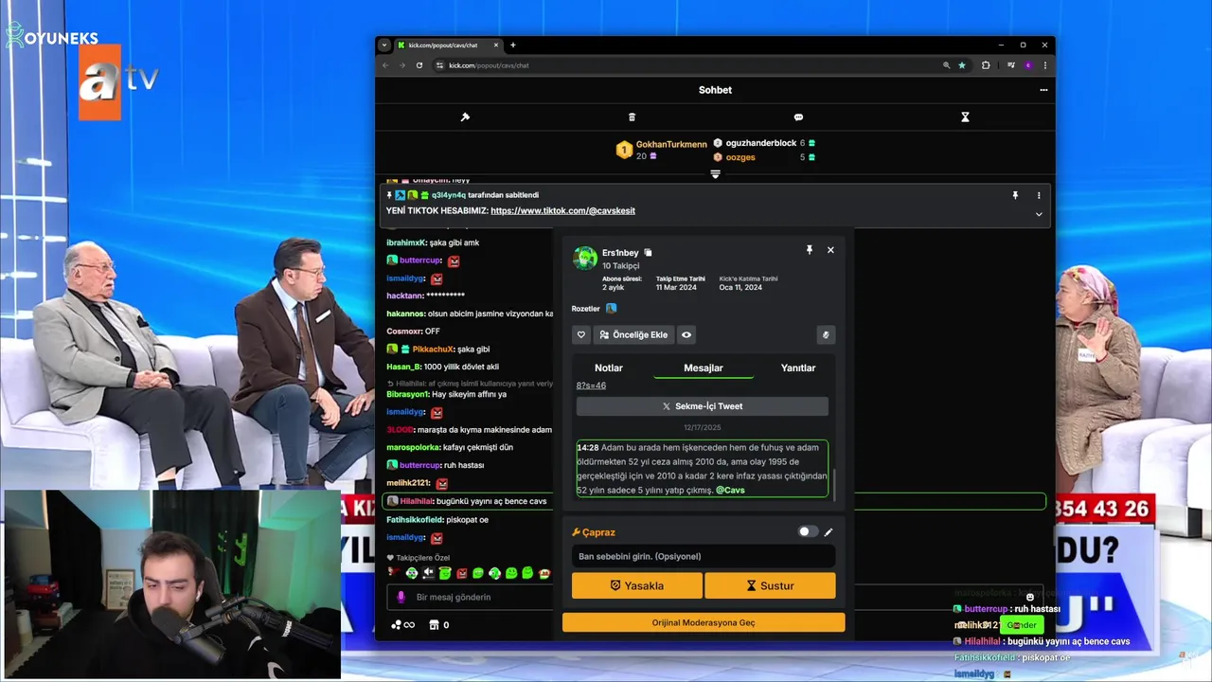Toggle the Çapraz switch
The height and width of the screenshot is (682, 1212).
click(x=808, y=531)
